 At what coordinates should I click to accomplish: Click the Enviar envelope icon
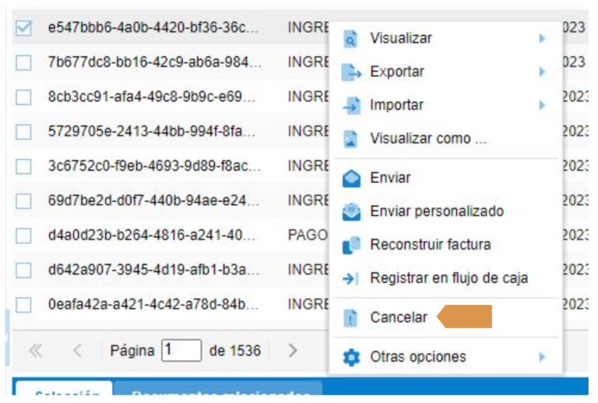click(x=351, y=179)
